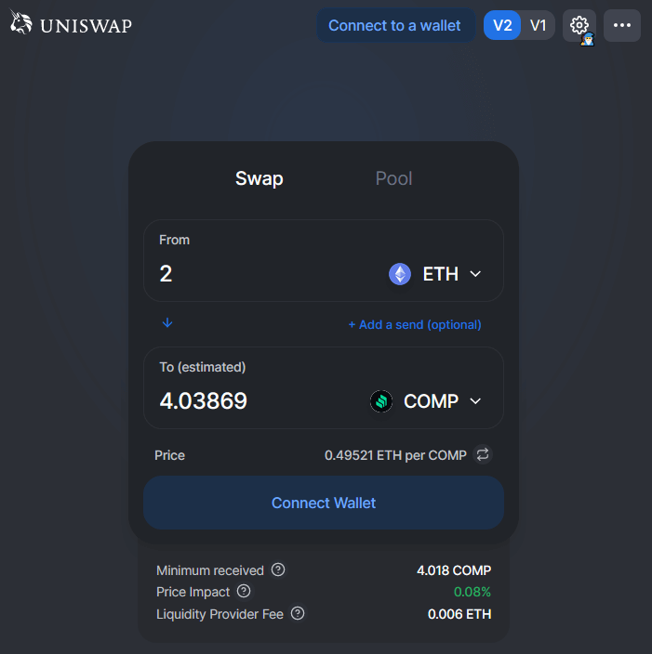Click the Uniswap unicorn logo
652x654 pixels.
pos(20,25)
